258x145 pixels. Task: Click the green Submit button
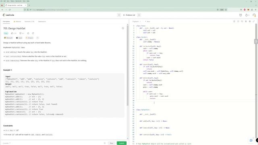click(122, 143)
